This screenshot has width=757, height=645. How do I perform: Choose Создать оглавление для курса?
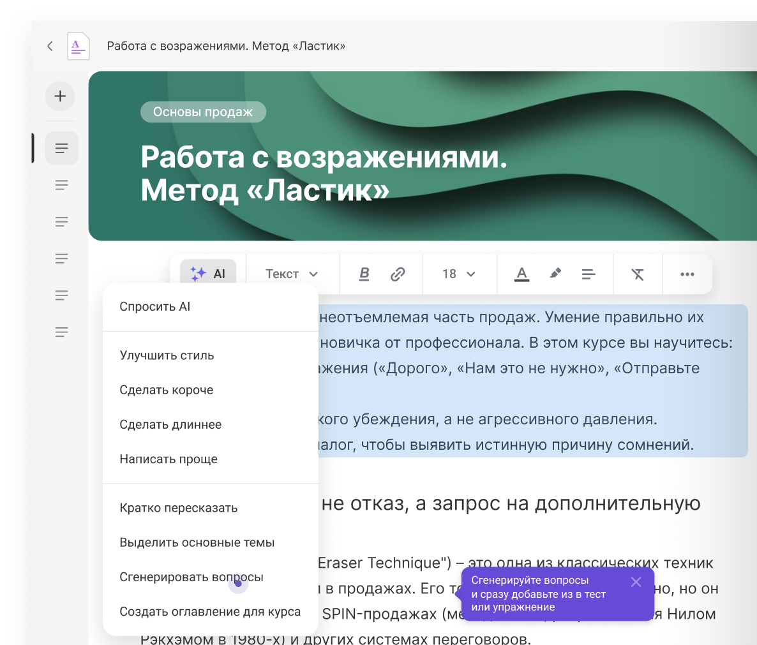point(211,612)
